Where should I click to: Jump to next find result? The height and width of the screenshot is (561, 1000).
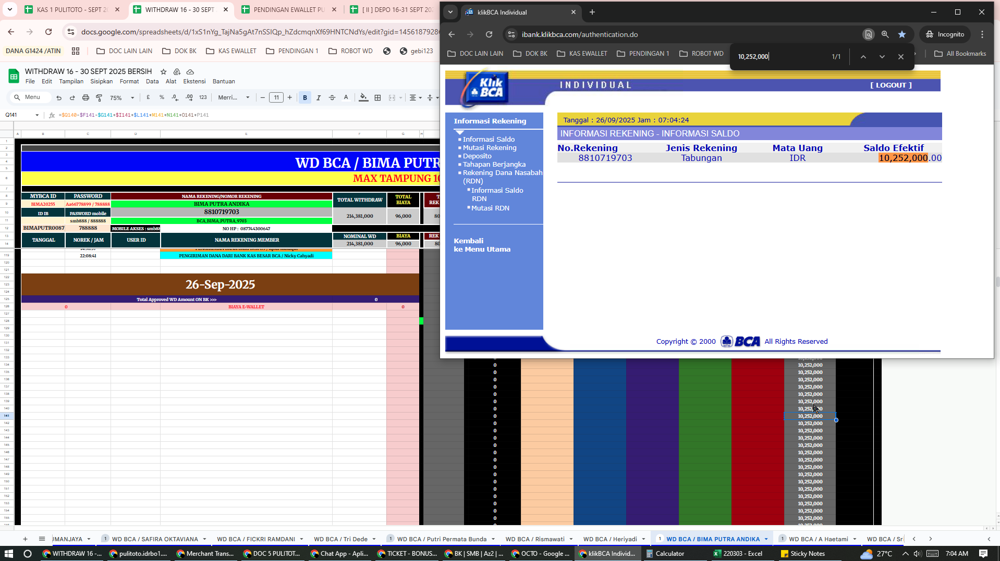point(882,57)
